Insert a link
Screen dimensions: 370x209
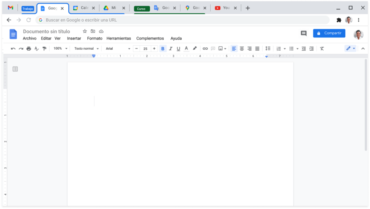pyautogui.click(x=205, y=48)
